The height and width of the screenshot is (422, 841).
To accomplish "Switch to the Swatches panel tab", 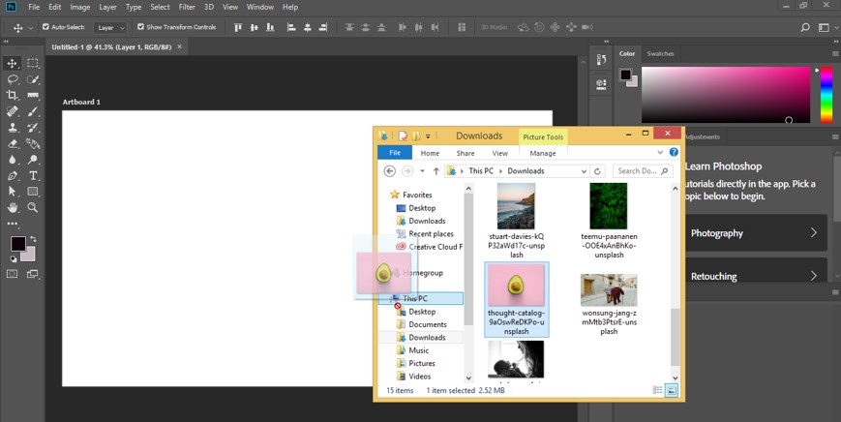I will coord(660,53).
